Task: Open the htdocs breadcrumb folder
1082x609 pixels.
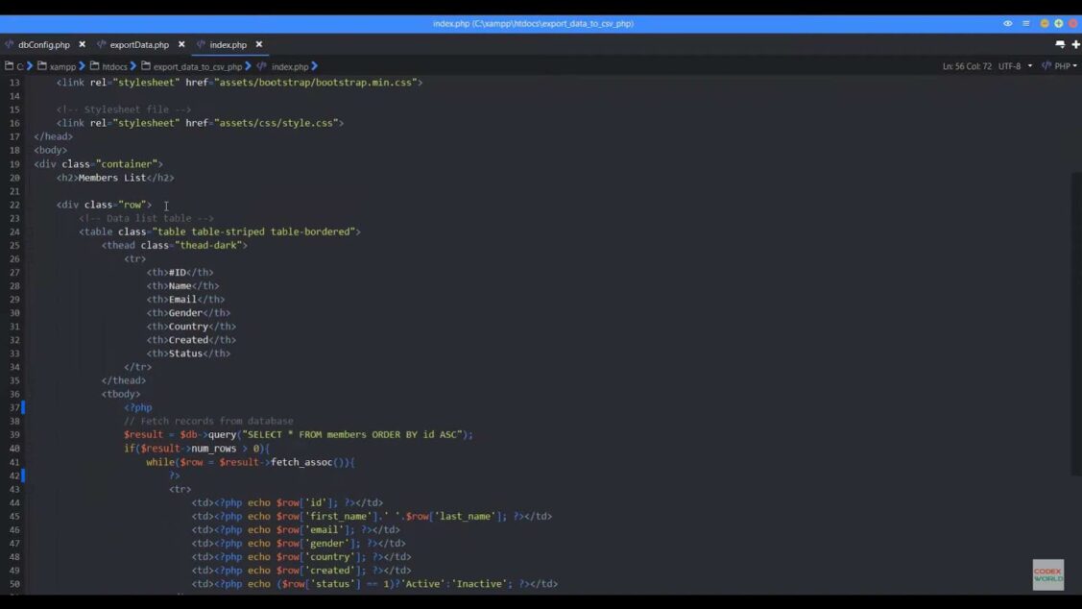Action: (114, 67)
